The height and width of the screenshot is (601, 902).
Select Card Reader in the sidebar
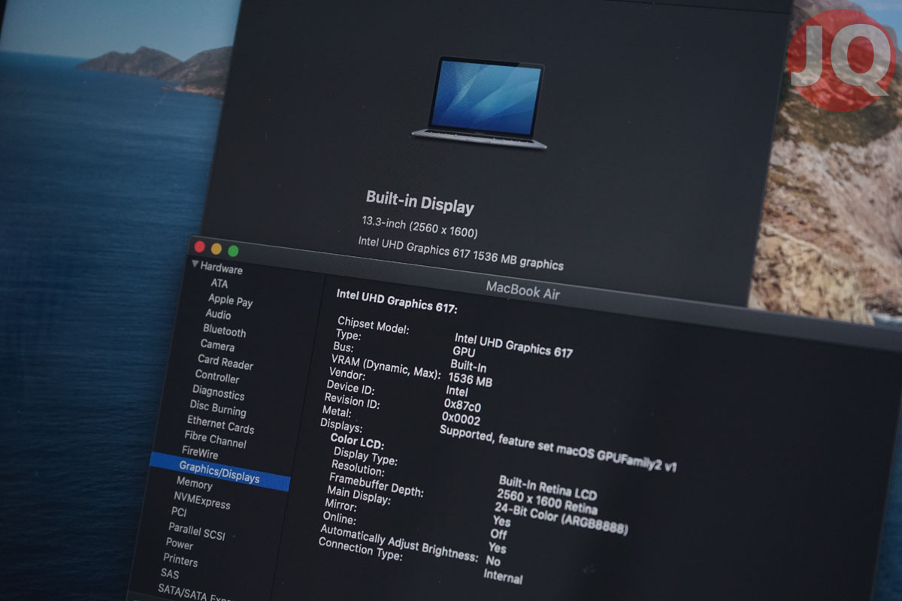(225, 363)
